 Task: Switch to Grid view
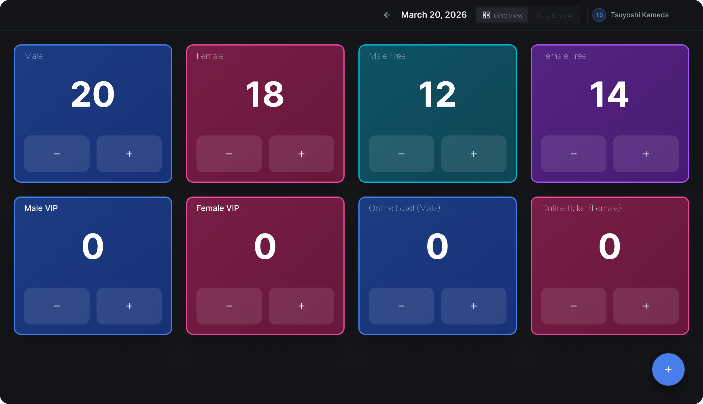502,15
